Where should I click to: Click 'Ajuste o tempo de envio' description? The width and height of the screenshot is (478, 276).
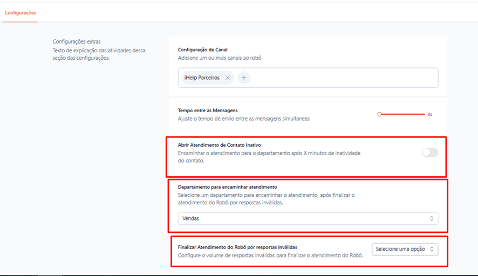point(243,119)
